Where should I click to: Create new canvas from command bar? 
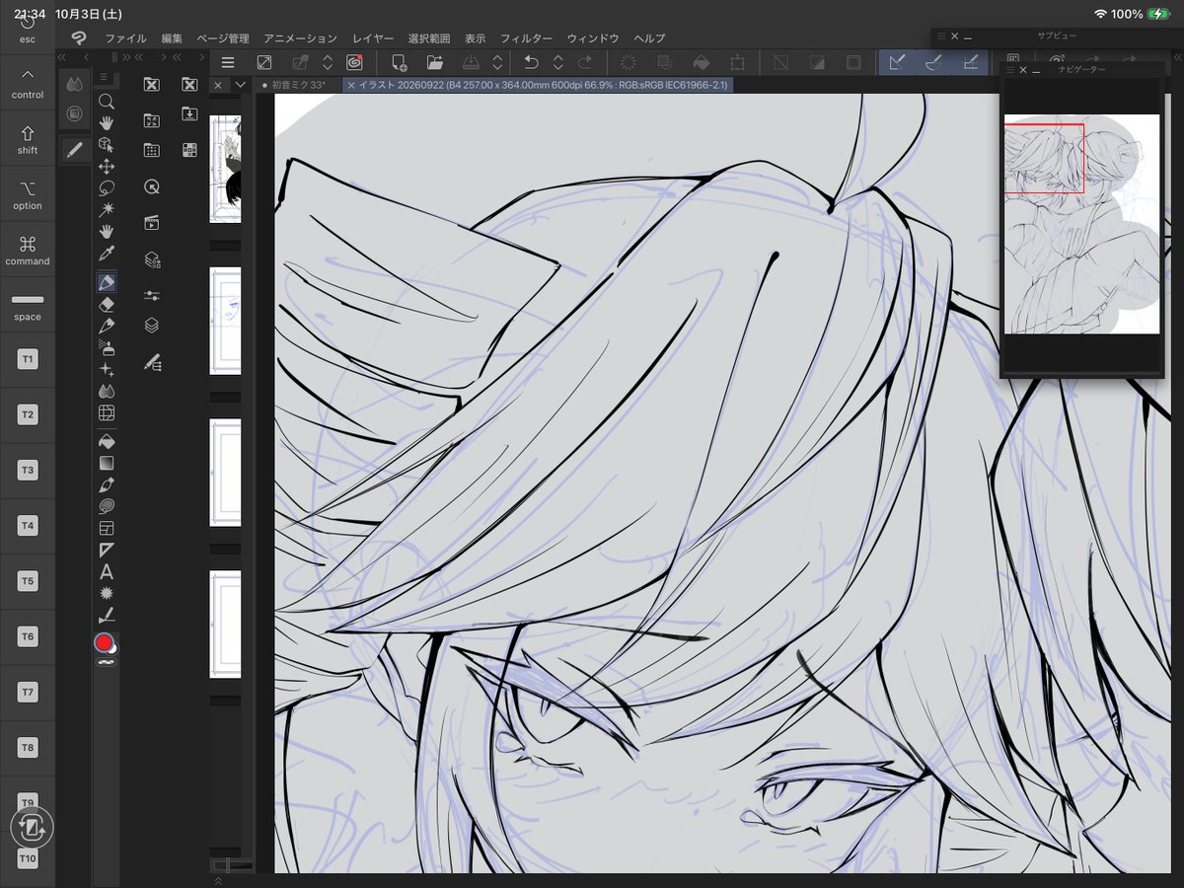point(399,62)
